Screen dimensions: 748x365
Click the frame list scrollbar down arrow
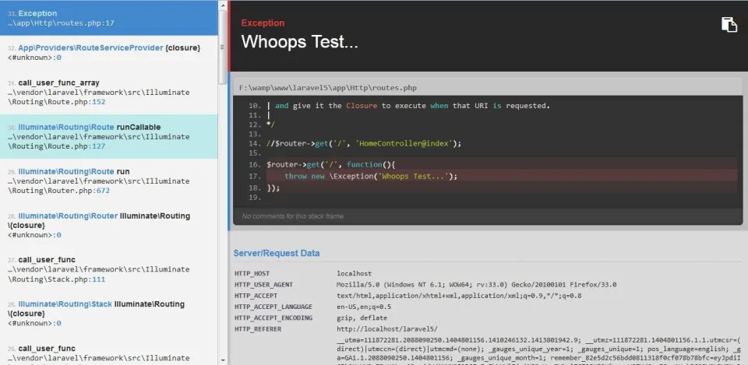[x=223, y=360]
